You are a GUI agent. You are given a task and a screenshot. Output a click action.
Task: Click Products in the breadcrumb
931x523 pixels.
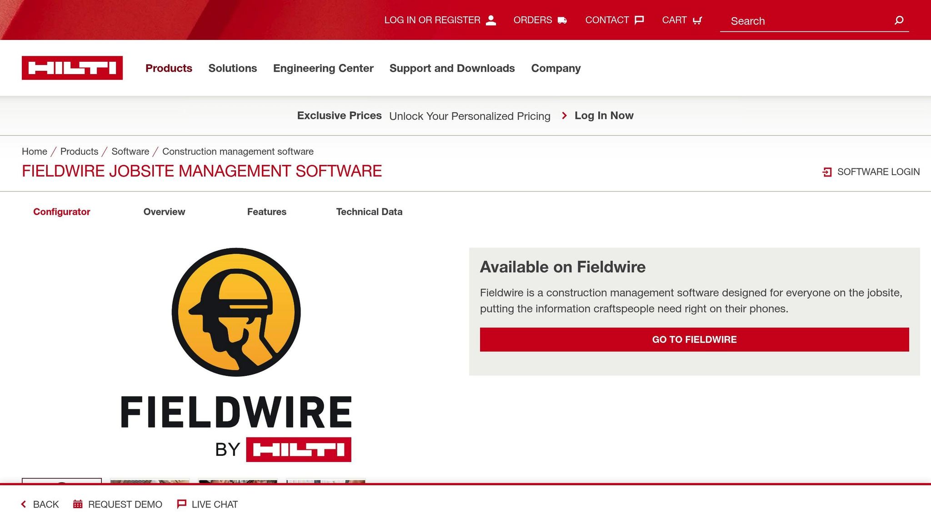tap(79, 152)
